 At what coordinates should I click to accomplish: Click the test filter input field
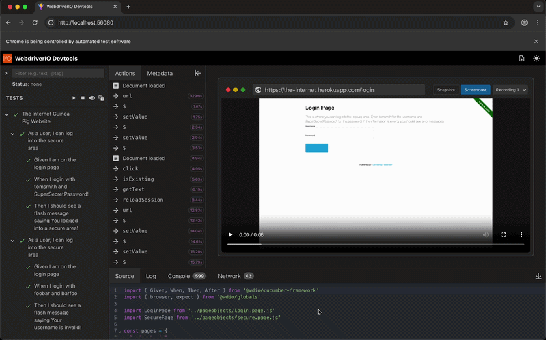tap(58, 73)
